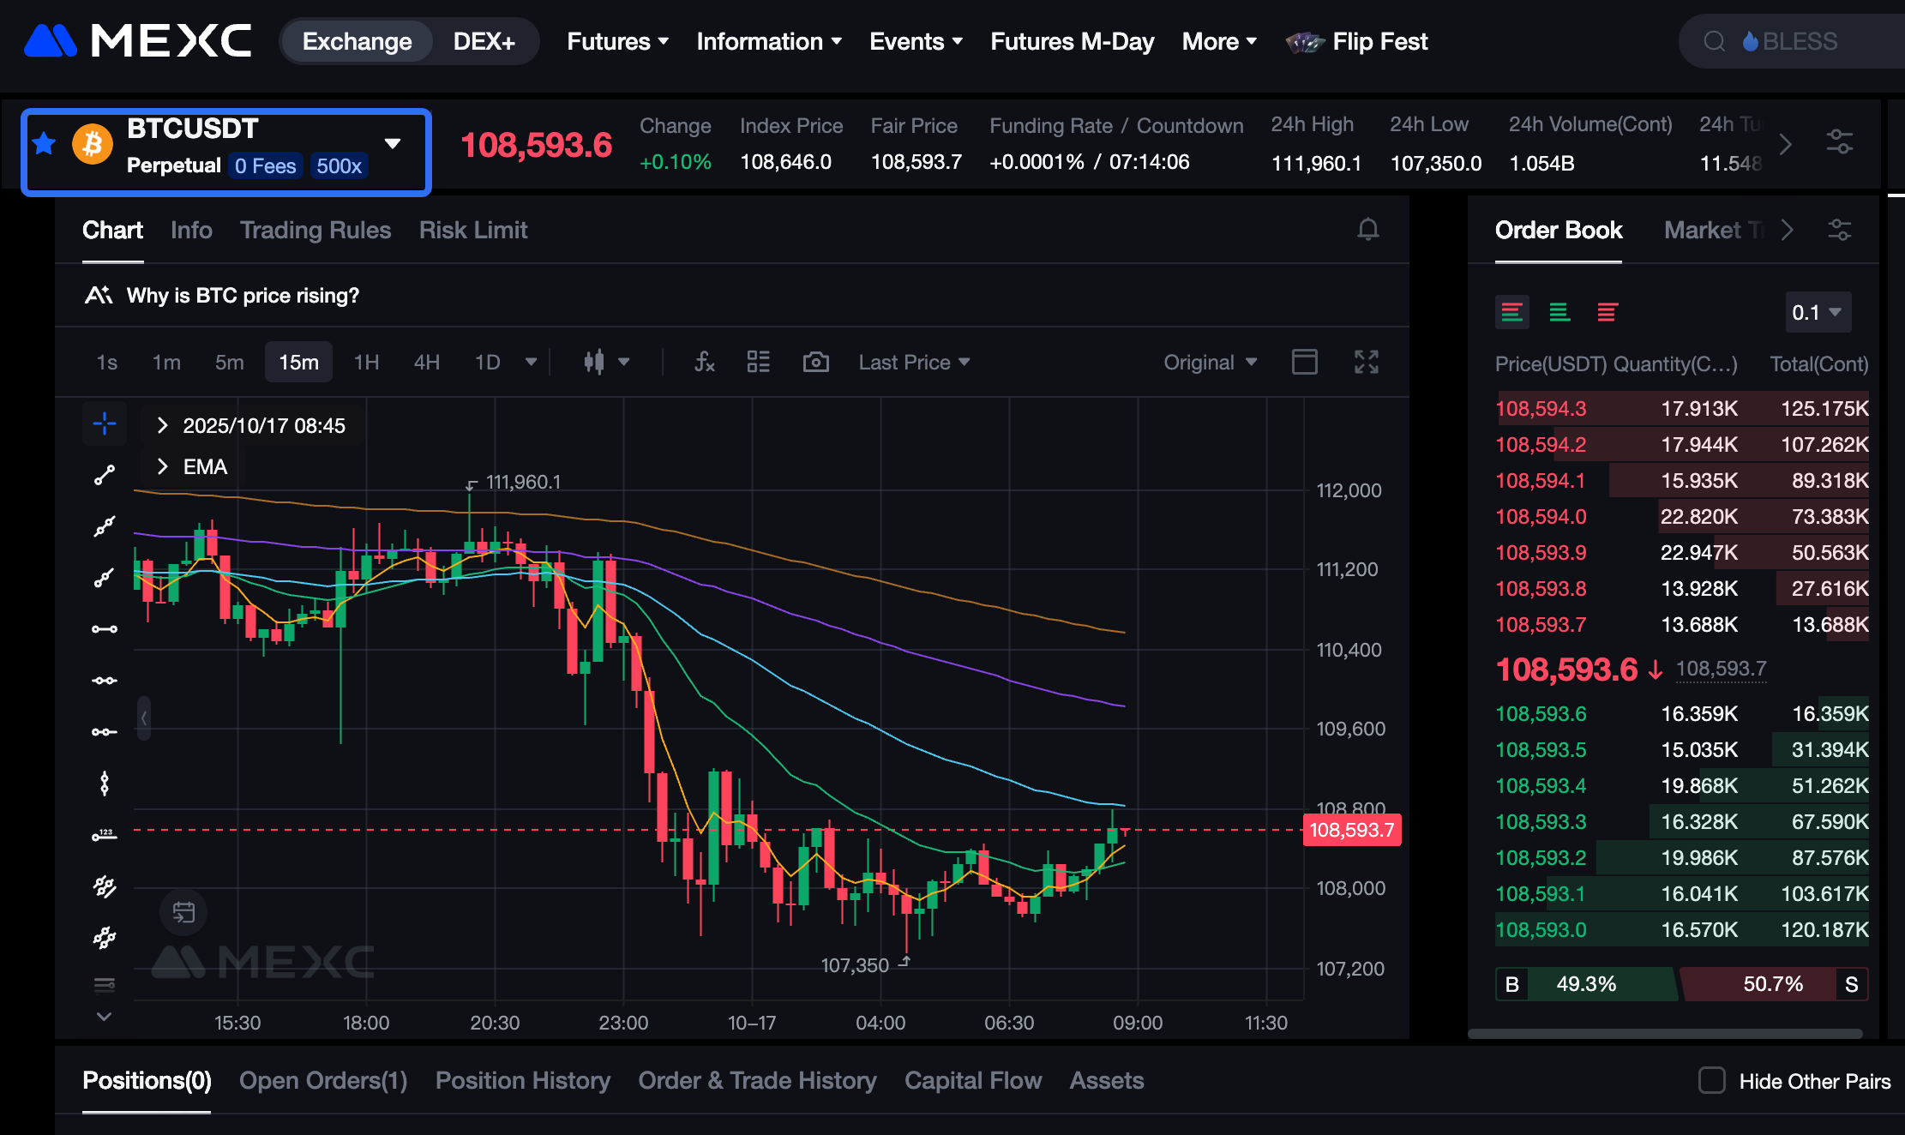Switch to the Trading Rules tab

tap(315, 230)
